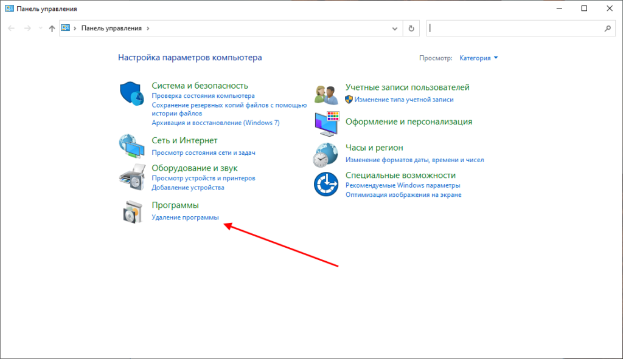Open the address bar history dropdown
Viewport: 623px width, 359px height.
coord(395,29)
